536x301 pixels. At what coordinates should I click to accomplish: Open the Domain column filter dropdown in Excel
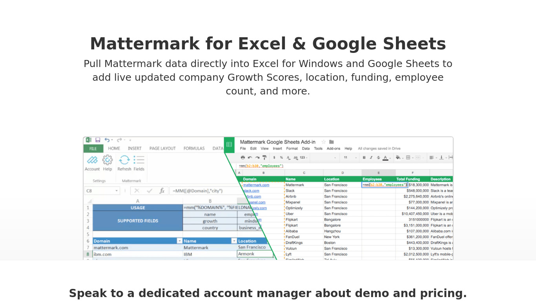click(x=180, y=241)
